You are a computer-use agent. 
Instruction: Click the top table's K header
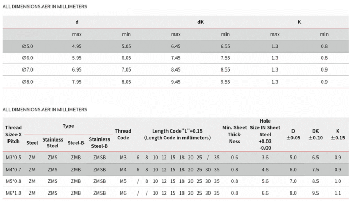click(299, 22)
